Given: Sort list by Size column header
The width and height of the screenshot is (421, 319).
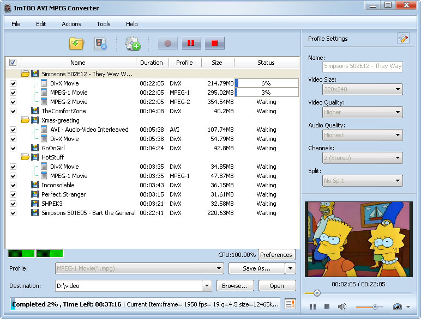Looking at the screenshot, I should click(217, 63).
